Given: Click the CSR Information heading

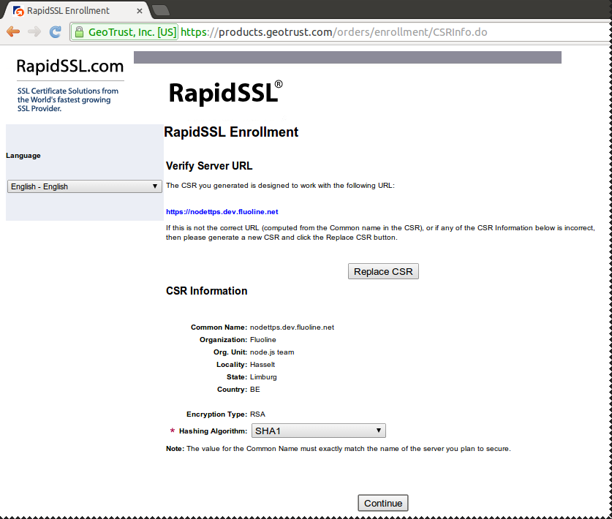Looking at the screenshot, I should [x=206, y=291].
